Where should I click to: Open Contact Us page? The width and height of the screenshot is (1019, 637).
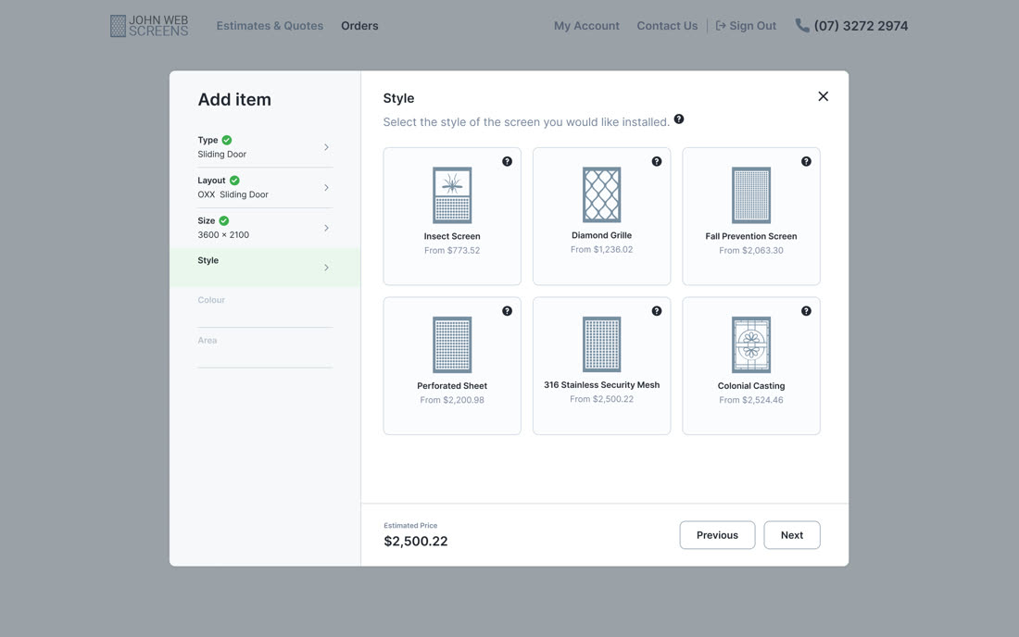tap(667, 26)
